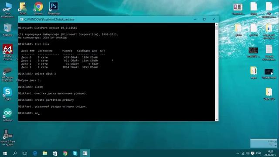The height and width of the screenshot is (157, 279).
Task: Click the C:\WINDOWS\system32\diskpart.exe title text
Action: [x=49, y=19]
